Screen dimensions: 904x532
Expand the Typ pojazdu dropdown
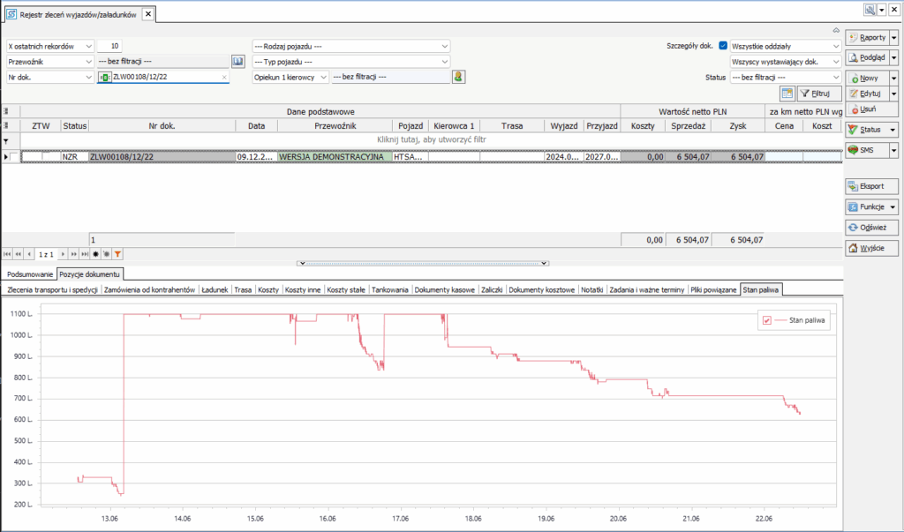click(x=445, y=62)
